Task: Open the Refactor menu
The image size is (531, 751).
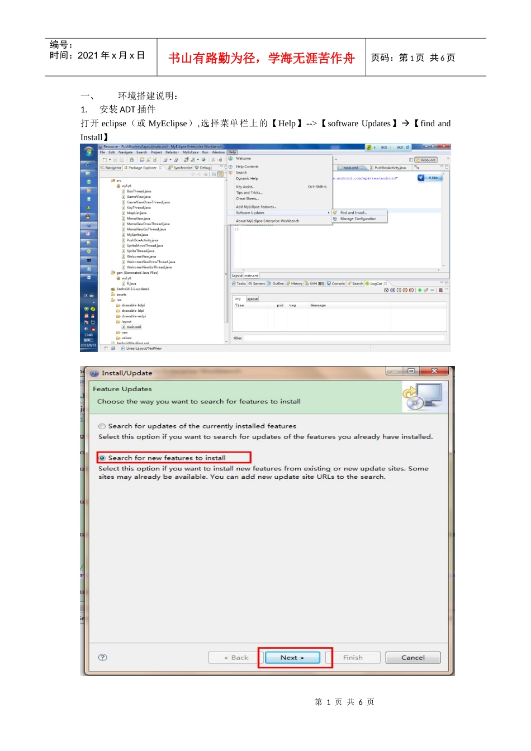Action: pos(172,152)
